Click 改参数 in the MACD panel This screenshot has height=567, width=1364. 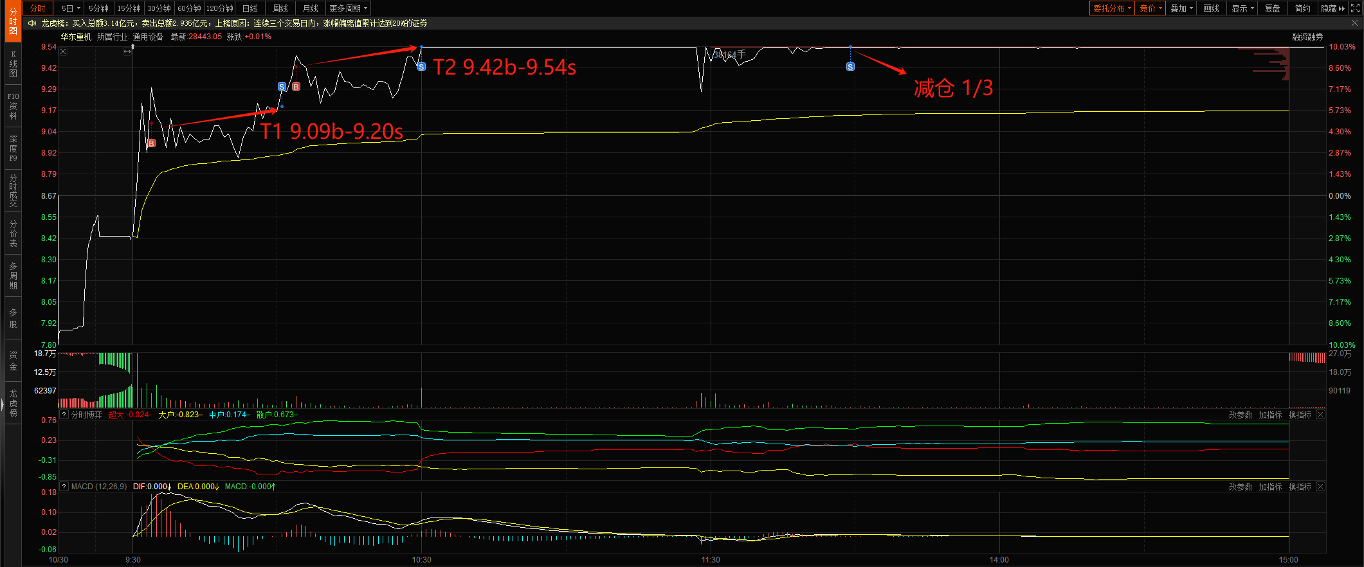tap(1241, 487)
